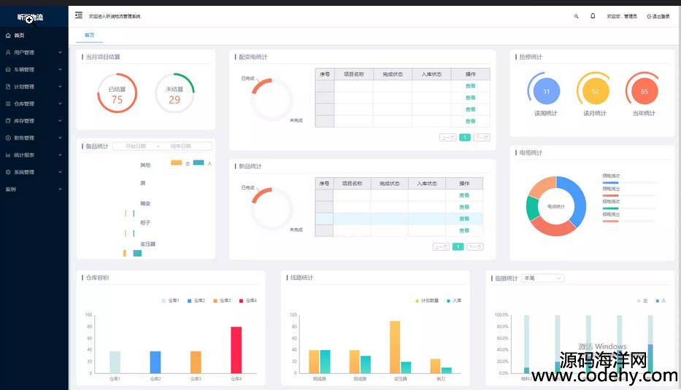The height and width of the screenshot is (390, 681).
Task: Click the 系统管理 gear icon in sidebar
Action: [x=8, y=172]
